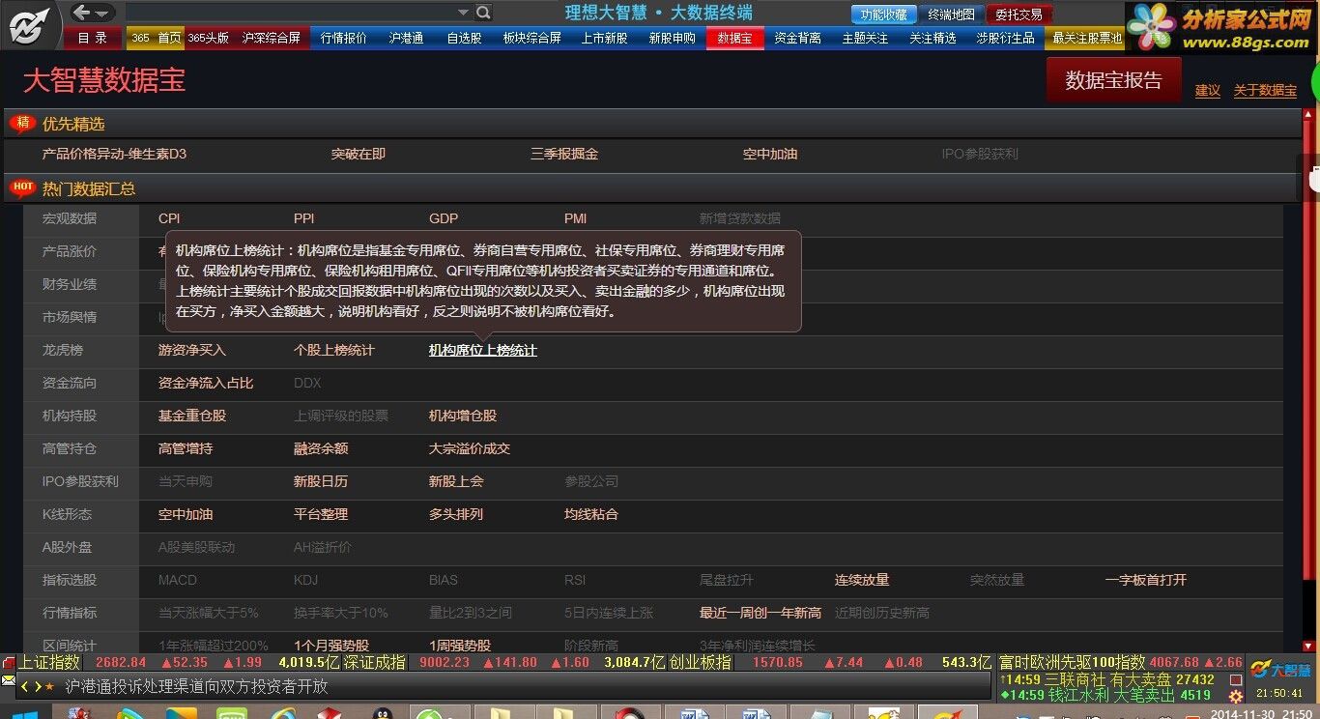
Task: Open 平台整理 K线形态 link
Action: point(321,514)
